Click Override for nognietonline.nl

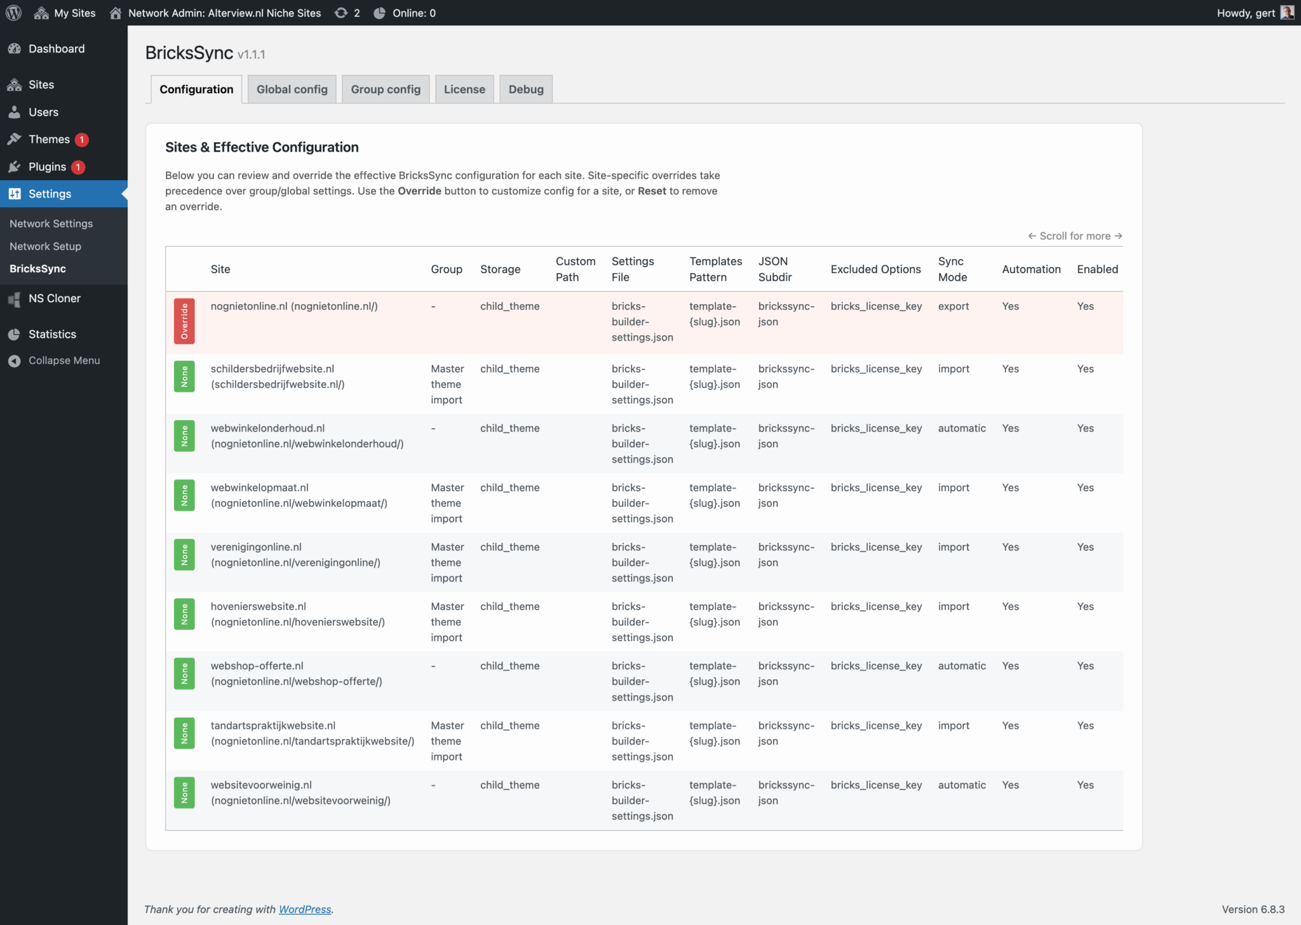185,321
